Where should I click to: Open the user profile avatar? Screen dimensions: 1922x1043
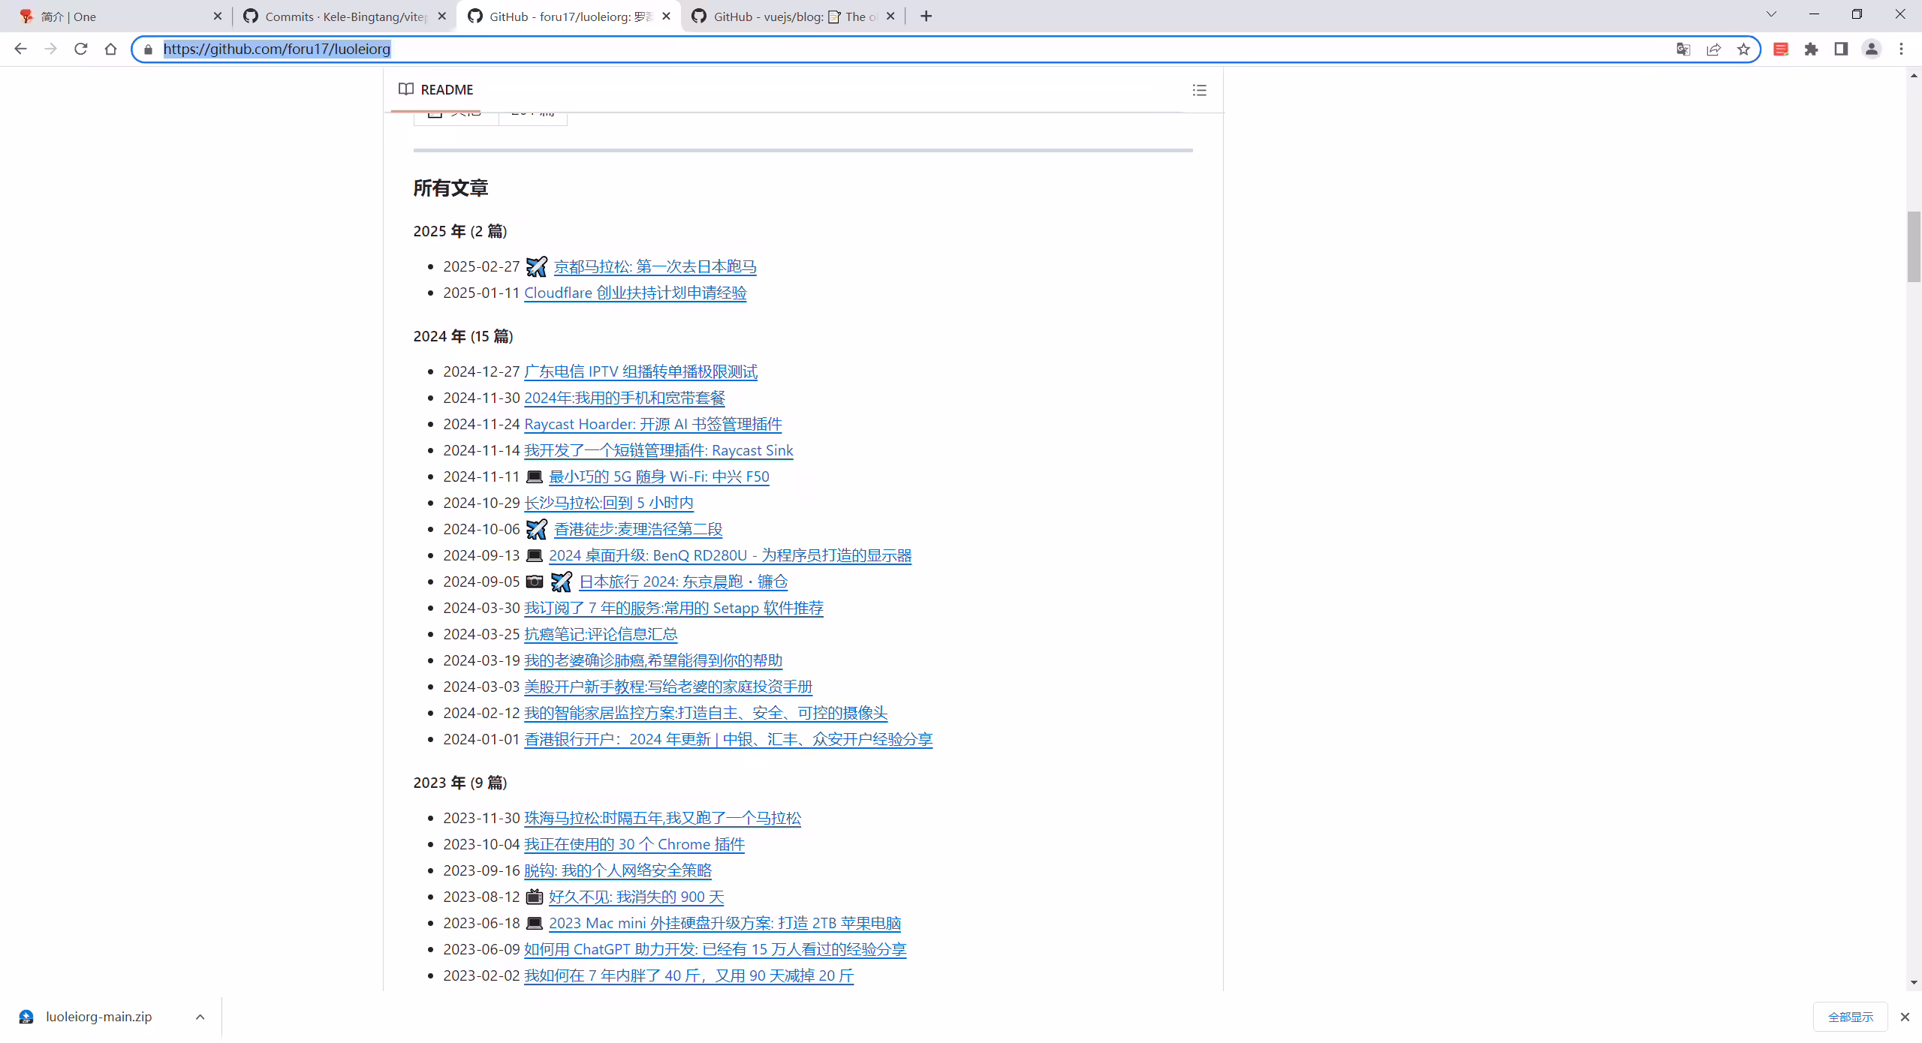[x=1871, y=50]
